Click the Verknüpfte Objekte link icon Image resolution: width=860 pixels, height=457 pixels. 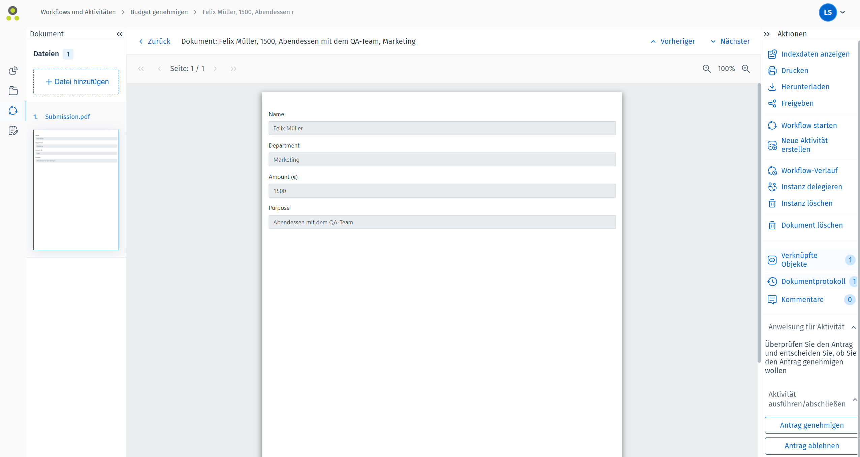[x=772, y=260]
